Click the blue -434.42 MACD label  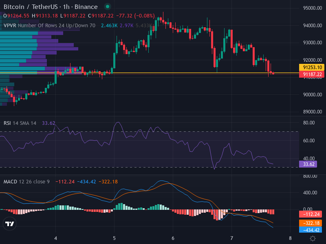(x=311, y=230)
